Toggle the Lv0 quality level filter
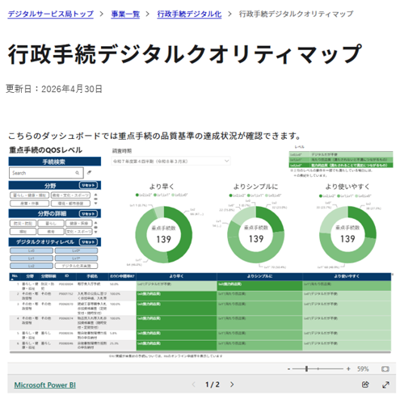 32,250
